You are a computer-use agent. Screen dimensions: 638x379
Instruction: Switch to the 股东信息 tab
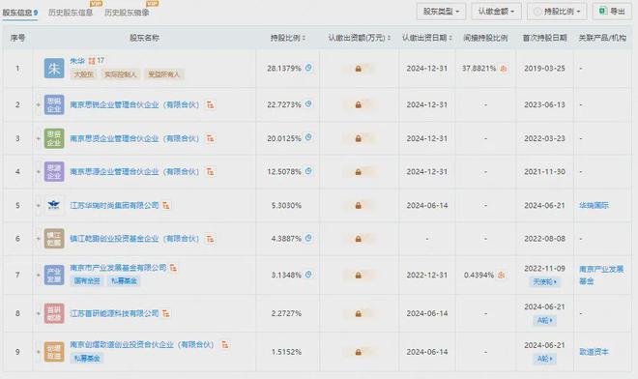pyautogui.click(x=20, y=13)
